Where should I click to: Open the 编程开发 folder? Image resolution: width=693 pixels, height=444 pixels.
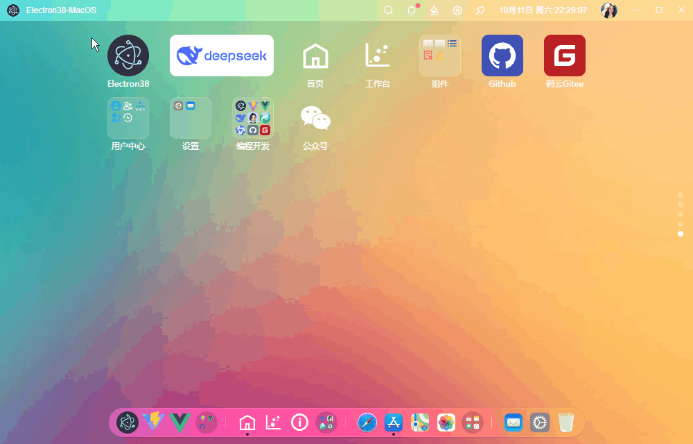point(253,118)
